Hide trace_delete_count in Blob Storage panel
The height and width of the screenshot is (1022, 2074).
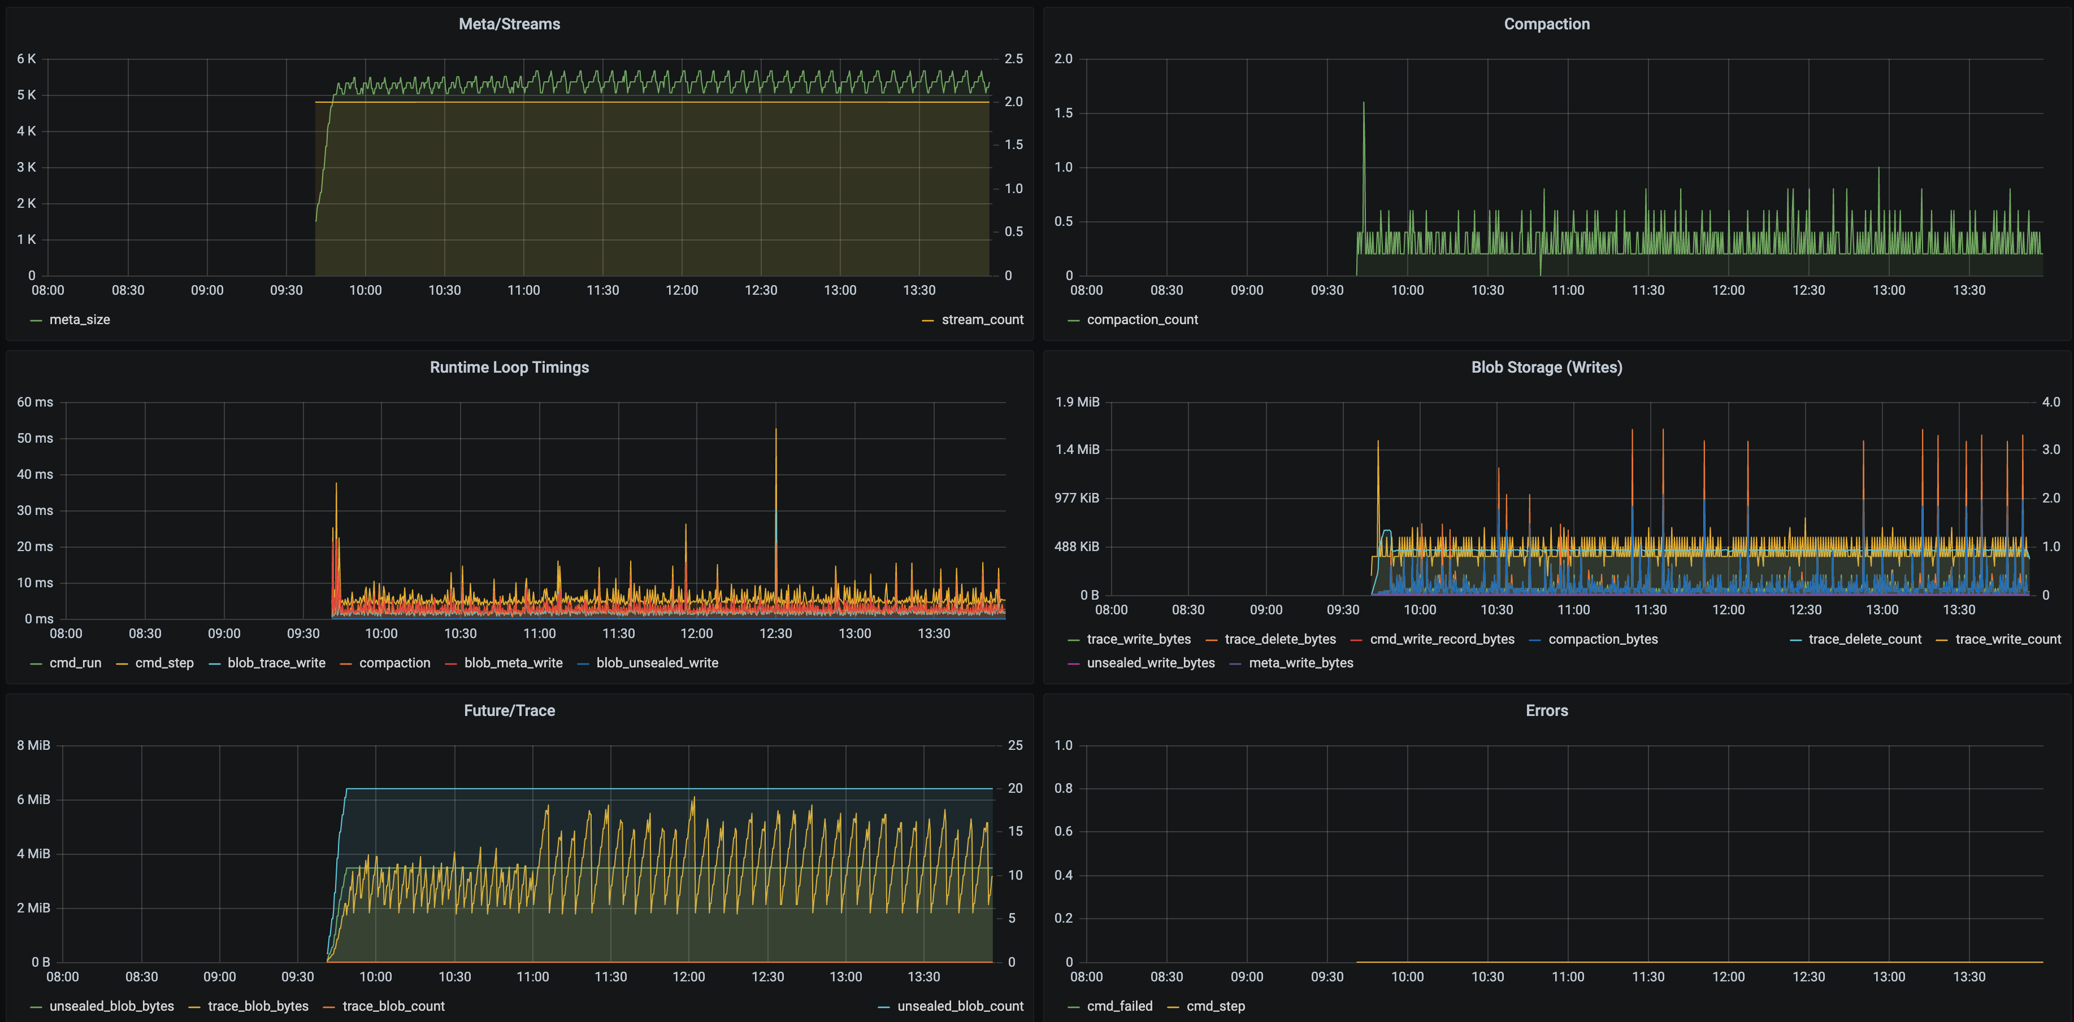[1865, 638]
